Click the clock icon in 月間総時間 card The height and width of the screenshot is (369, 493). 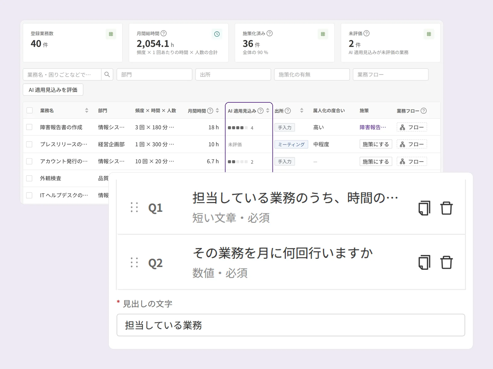point(217,34)
